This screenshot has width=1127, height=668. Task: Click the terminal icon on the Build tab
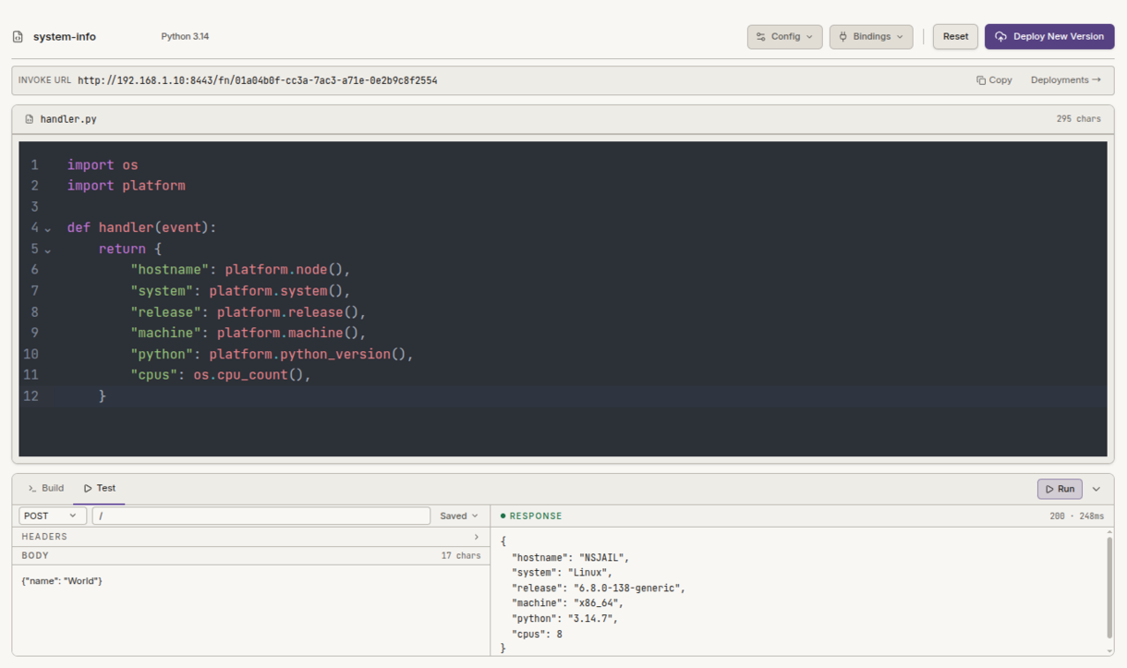click(x=32, y=488)
